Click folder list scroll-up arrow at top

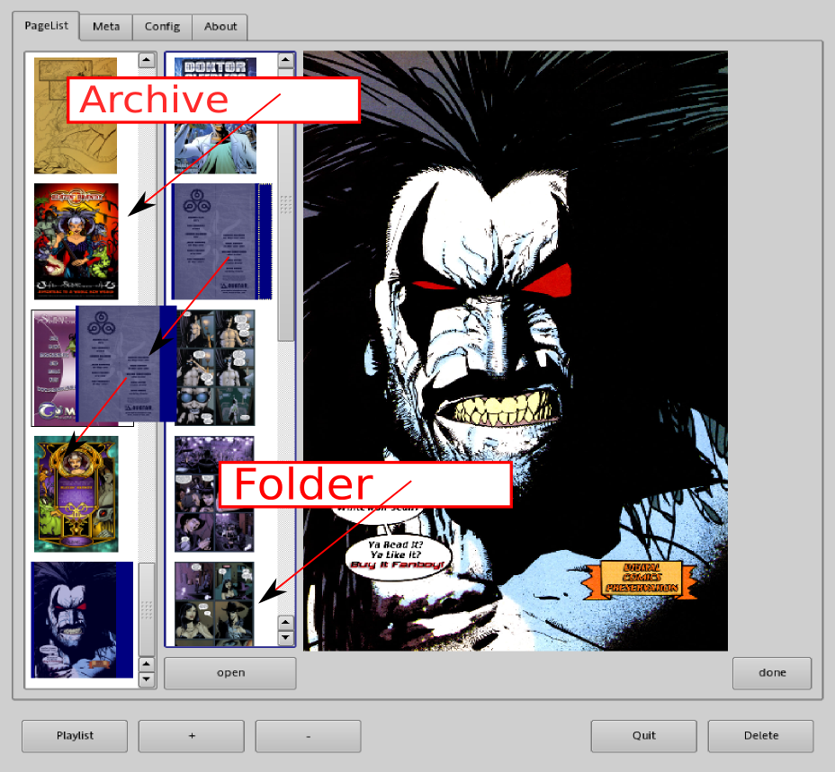[286, 59]
